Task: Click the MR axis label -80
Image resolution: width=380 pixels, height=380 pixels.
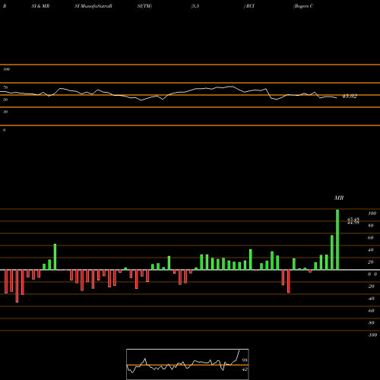Action: (x=371, y=323)
